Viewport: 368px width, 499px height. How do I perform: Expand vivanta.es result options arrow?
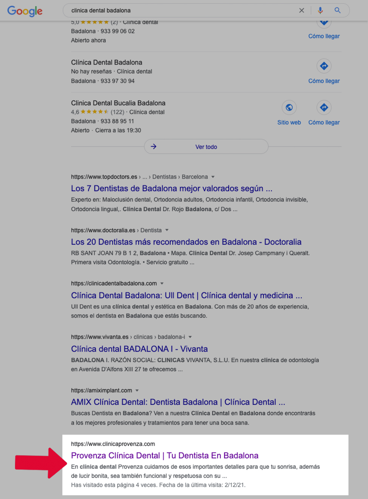click(190, 337)
